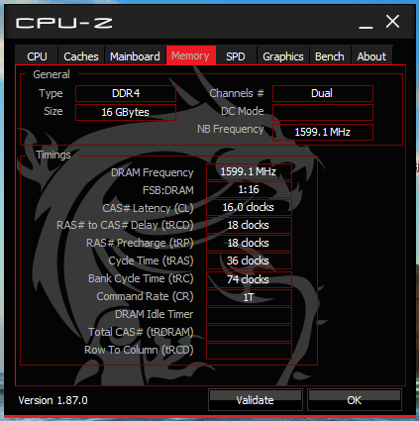
Task: Click the DDR4 memory type field
Action: click(x=126, y=93)
